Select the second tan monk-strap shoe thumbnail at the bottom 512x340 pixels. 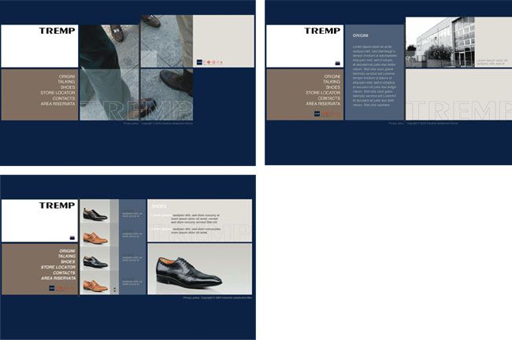(95, 283)
